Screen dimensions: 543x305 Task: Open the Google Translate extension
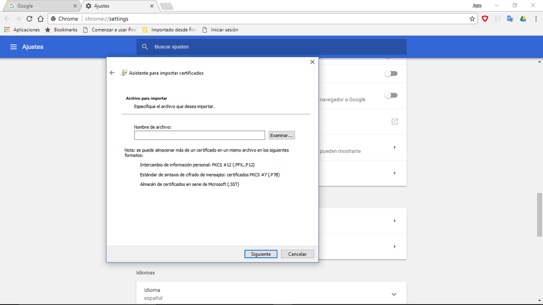(x=510, y=19)
